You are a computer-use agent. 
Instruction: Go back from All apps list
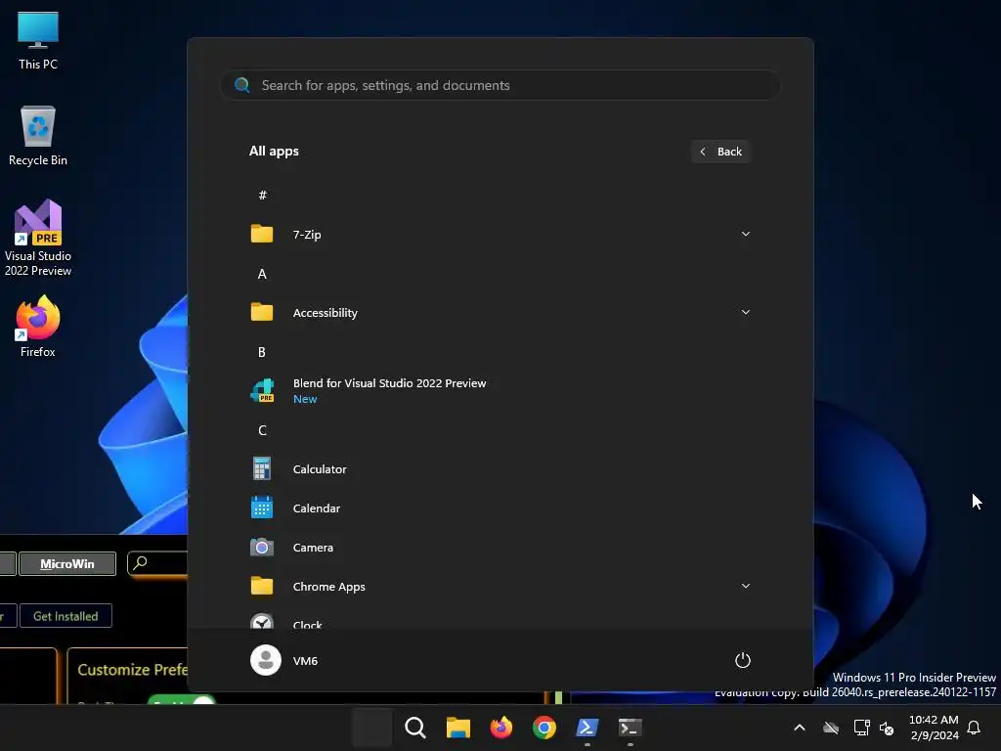pyautogui.click(x=720, y=152)
